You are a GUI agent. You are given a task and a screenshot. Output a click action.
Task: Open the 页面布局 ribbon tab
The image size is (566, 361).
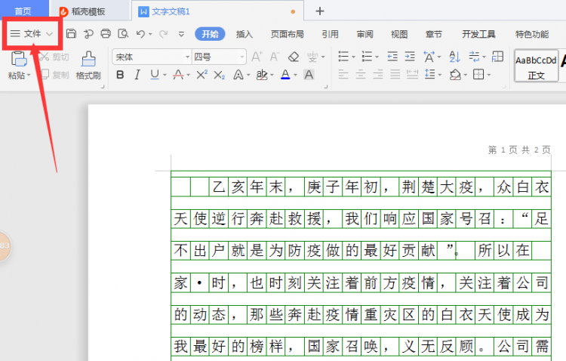tap(288, 34)
